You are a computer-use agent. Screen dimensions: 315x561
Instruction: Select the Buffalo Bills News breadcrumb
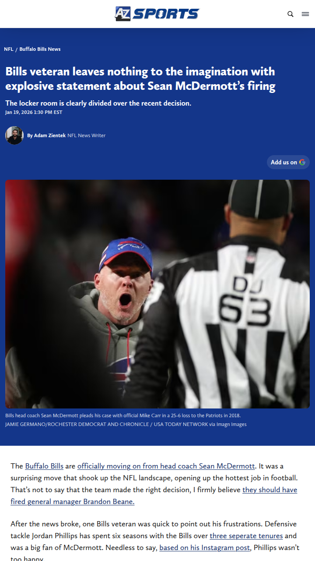40,49
